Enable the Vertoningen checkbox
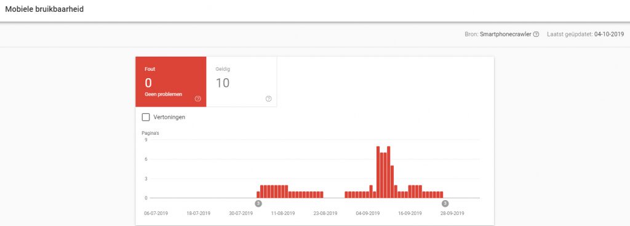Screen dimensions: 630x226 tap(146, 118)
